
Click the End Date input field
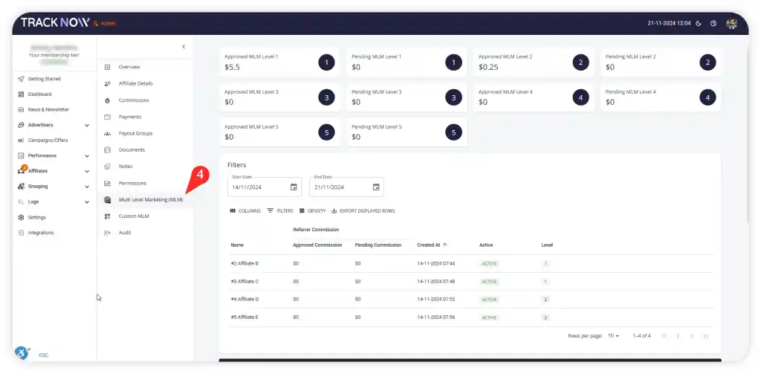pyautogui.click(x=346, y=187)
